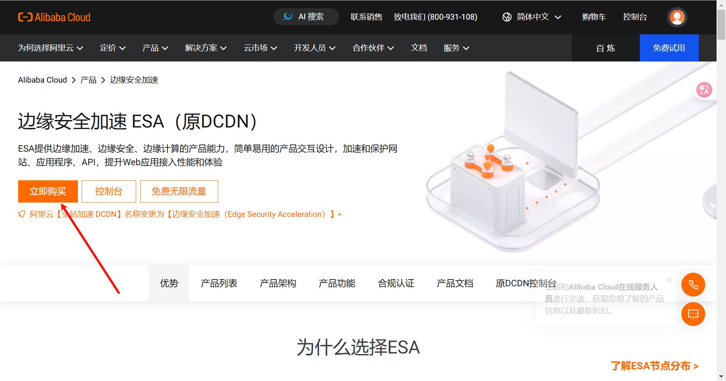Switch to the 合规认证 tab
The height and width of the screenshot is (381, 726).
(x=396, y=283)
